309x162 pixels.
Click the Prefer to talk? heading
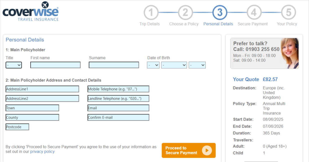click(250, 44)
